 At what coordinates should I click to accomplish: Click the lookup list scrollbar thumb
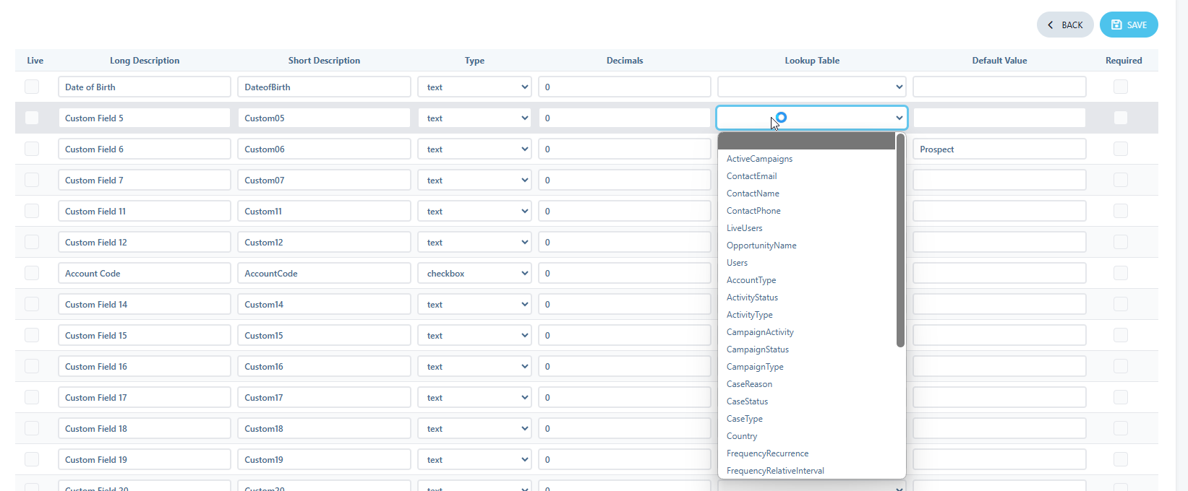[x=900, y=240]
